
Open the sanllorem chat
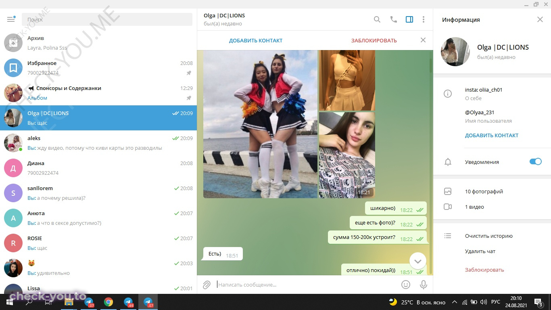98,193
